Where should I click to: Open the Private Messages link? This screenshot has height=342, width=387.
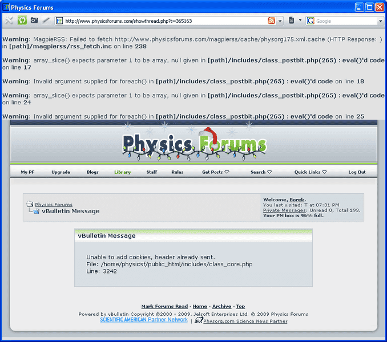pos(285,210)
